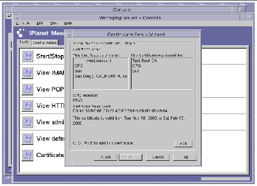
Task: Select View admin task text
Action: click(x=50, y=122)
